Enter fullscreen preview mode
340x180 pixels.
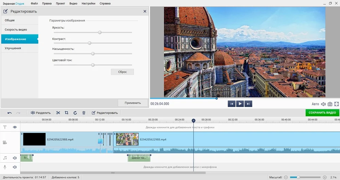pyautogui.click(x=337, y=104)
